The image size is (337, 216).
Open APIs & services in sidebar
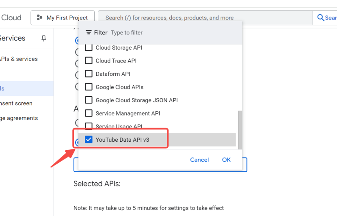tap(19, 59)
